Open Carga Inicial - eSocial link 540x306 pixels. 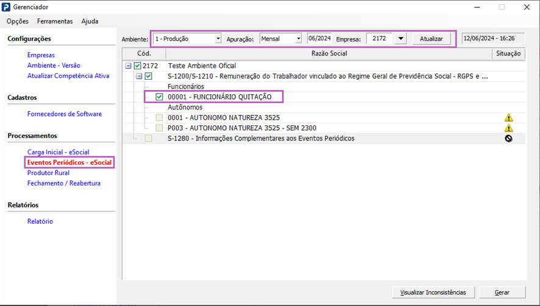[x=59, y=152]
